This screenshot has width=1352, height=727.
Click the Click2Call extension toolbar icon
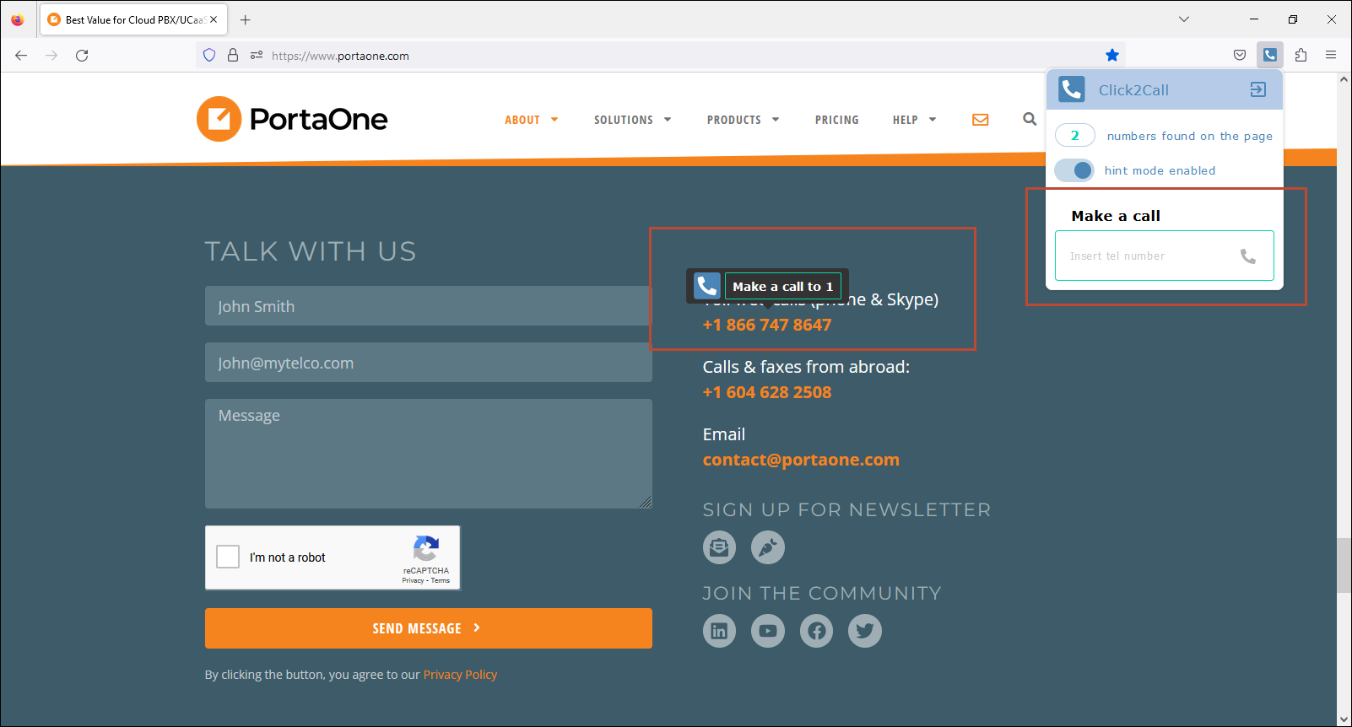click(1269, 55)
